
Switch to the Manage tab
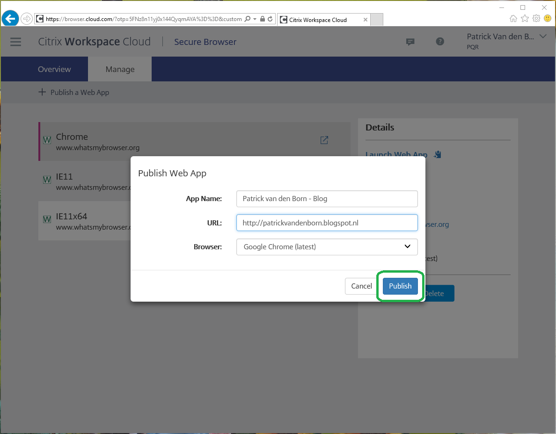[120, 69]
